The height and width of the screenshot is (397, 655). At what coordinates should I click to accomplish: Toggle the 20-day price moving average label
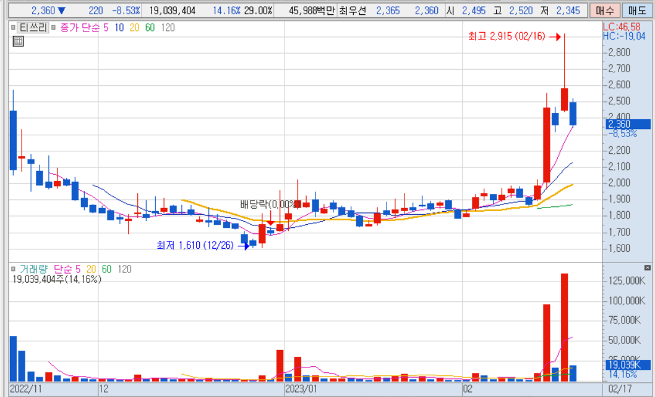click(x=134, y=28)
